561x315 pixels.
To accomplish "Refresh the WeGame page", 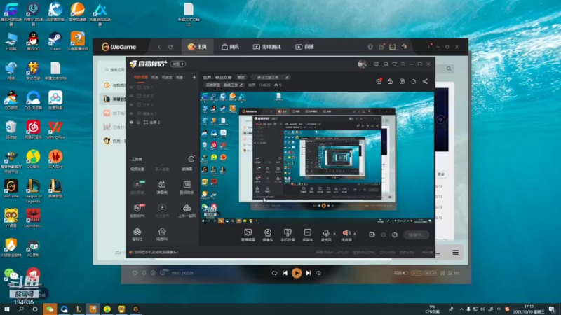I will click(x=170, y=47).
